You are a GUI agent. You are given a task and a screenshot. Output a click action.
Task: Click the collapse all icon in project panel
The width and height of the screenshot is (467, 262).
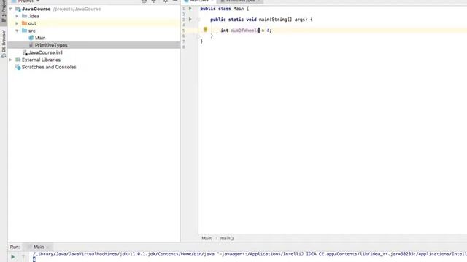tap(154, 1)
